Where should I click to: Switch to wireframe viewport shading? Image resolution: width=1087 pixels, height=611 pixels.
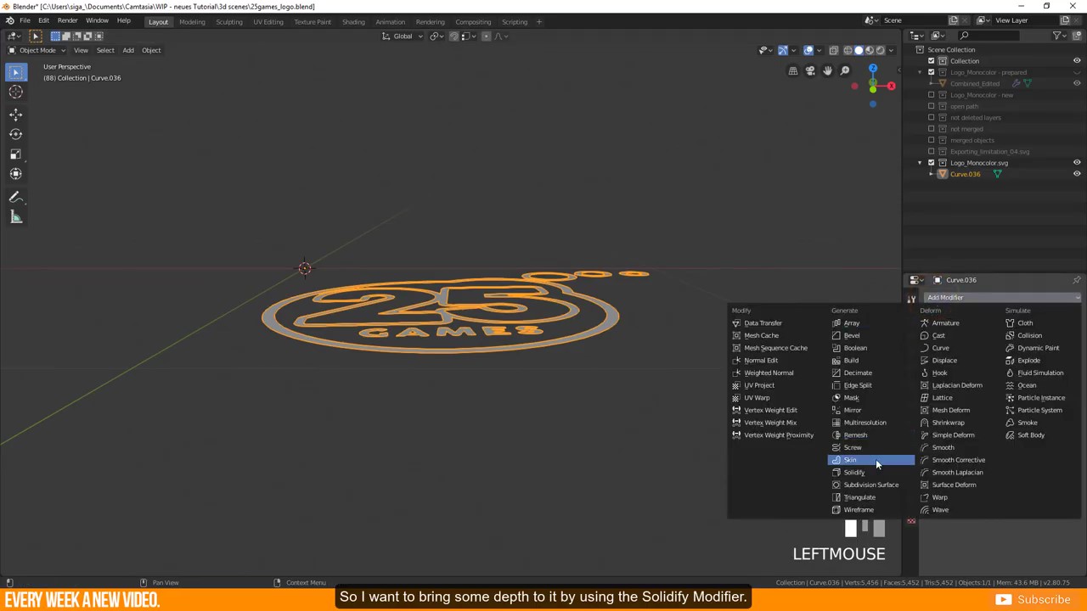coord(848,50)
